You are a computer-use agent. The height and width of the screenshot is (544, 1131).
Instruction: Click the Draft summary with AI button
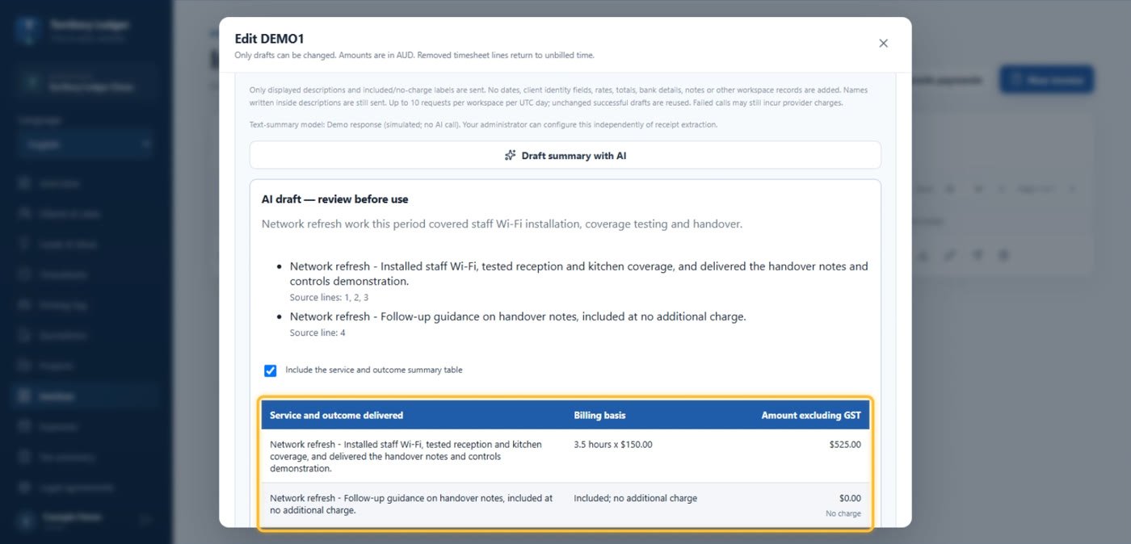tap(565, 155)
